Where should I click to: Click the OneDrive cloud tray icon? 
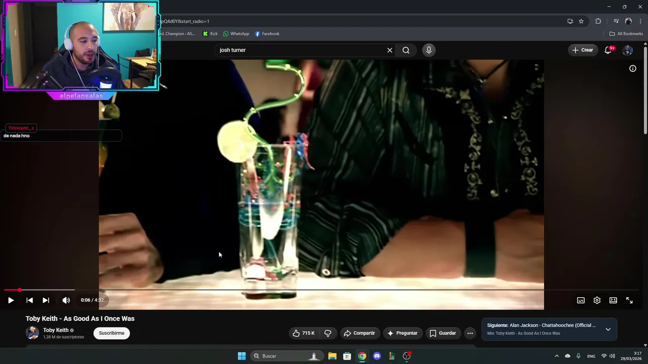click(568, 356)
